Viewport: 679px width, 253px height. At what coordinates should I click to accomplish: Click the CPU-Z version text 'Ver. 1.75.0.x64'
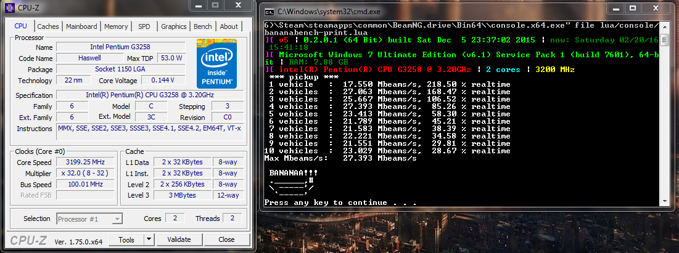point(78,242)
